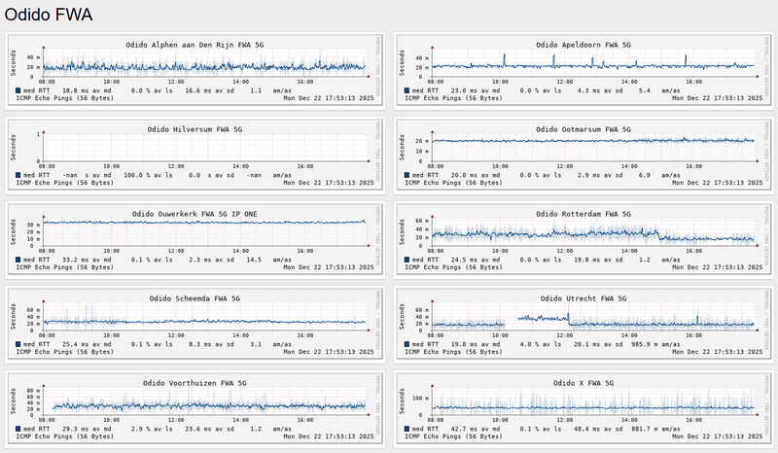Click the med RTT legend square under Utrecht graph
The image size is (778, 453).
407,344
